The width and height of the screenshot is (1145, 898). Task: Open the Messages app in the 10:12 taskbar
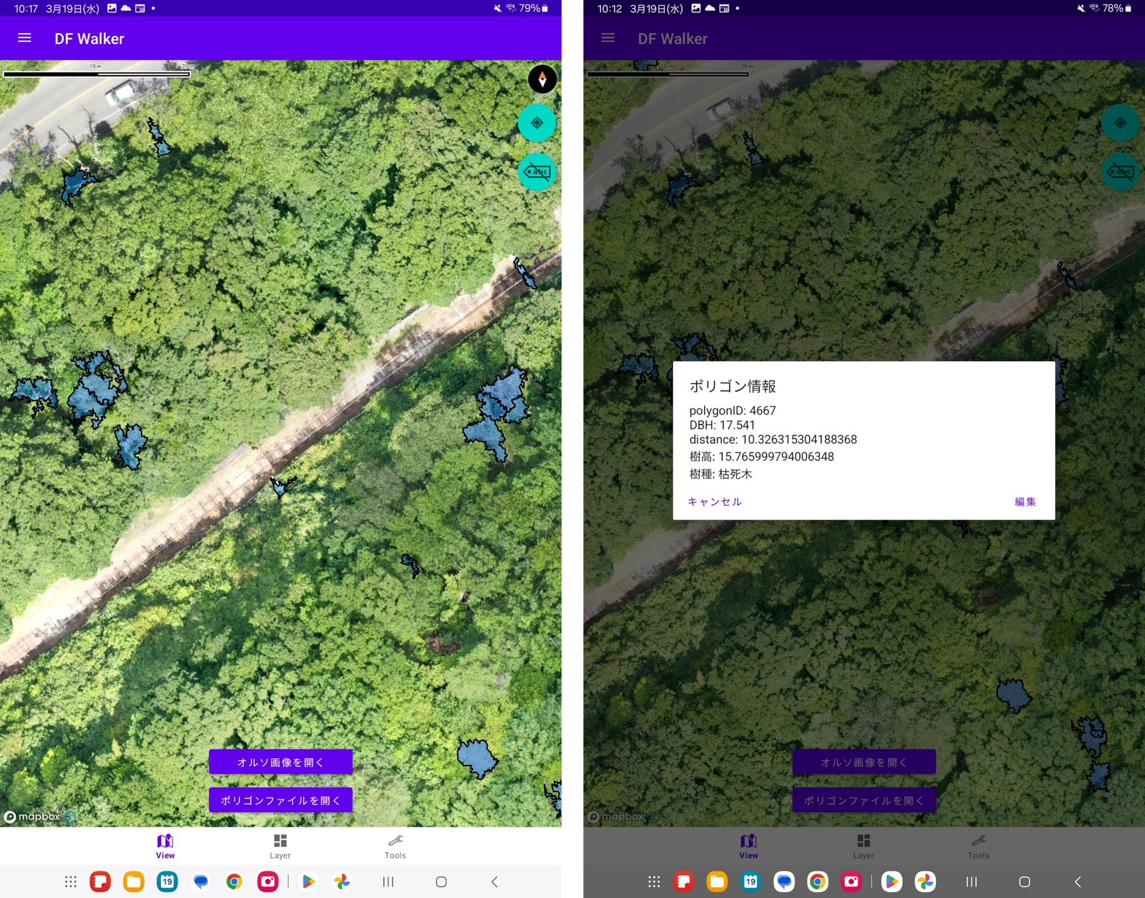[784, 881]
